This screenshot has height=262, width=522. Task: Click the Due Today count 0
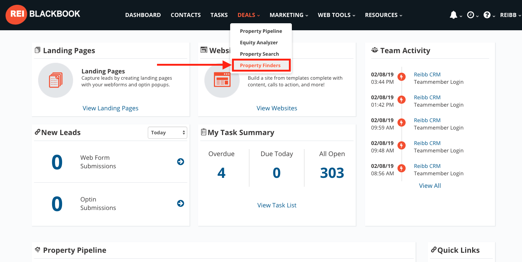tap(277, 173)
